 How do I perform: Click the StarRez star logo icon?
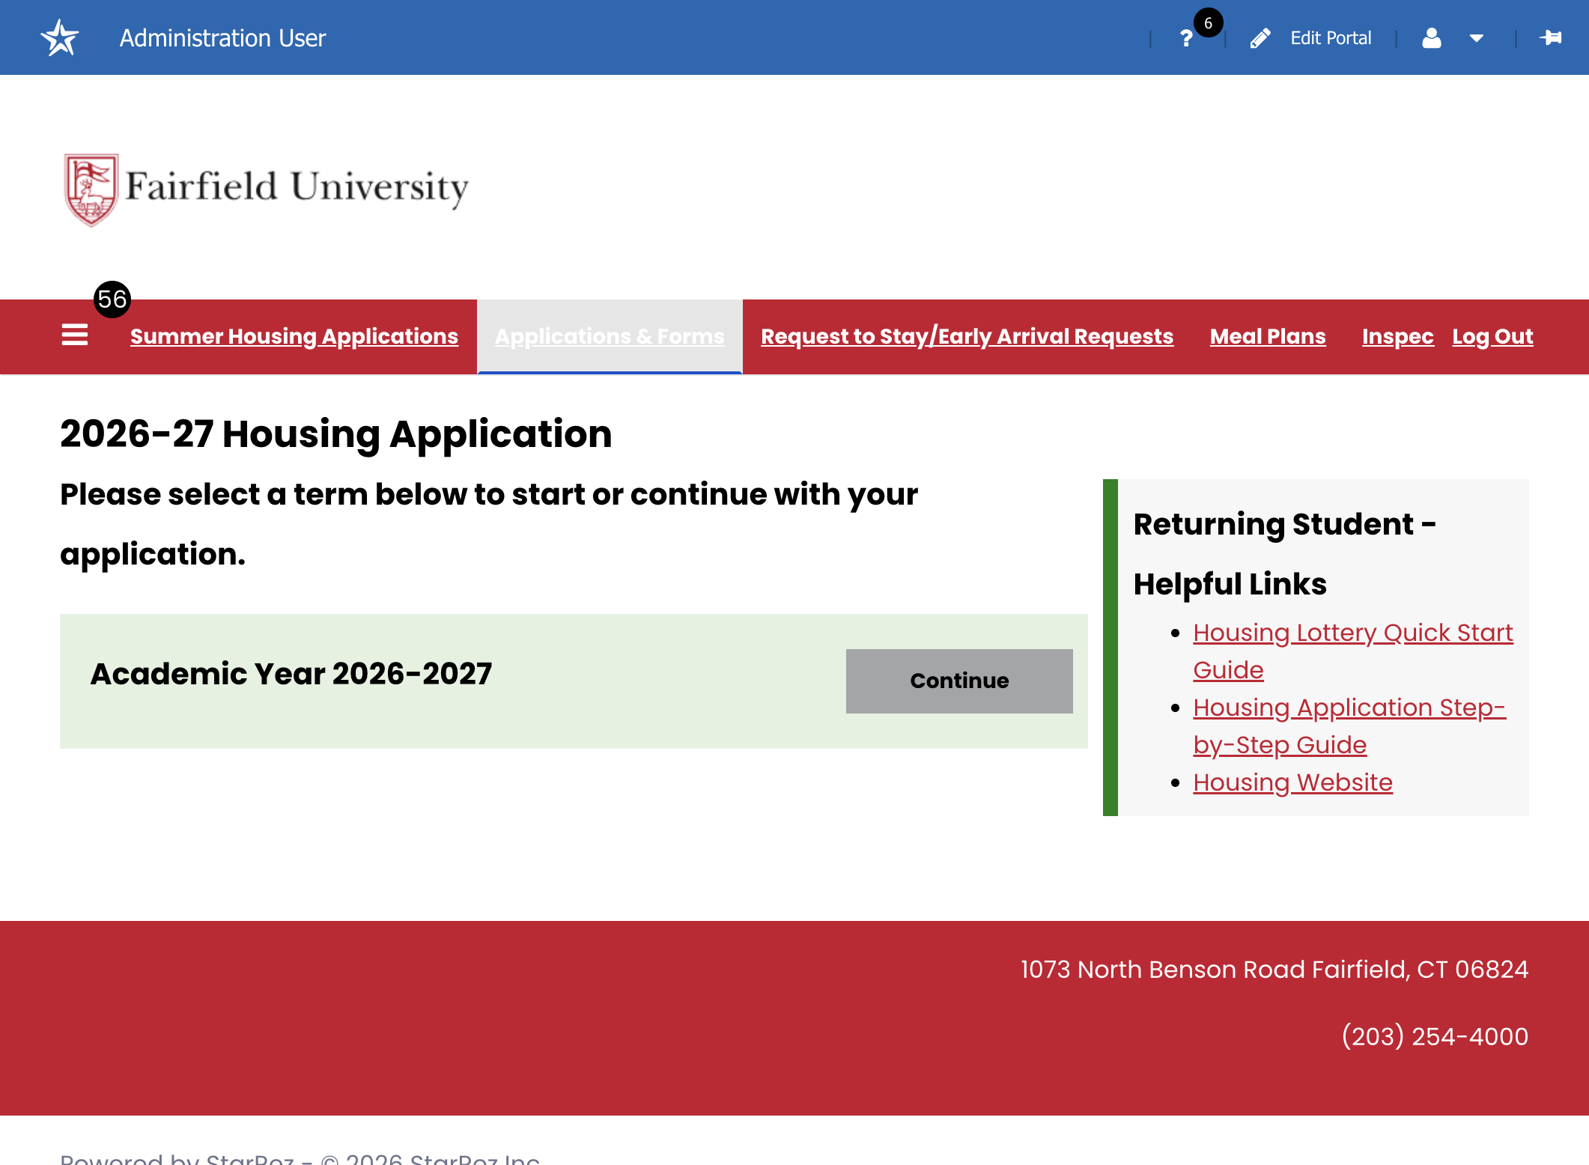pyautogui.click(x=60, y=37)
